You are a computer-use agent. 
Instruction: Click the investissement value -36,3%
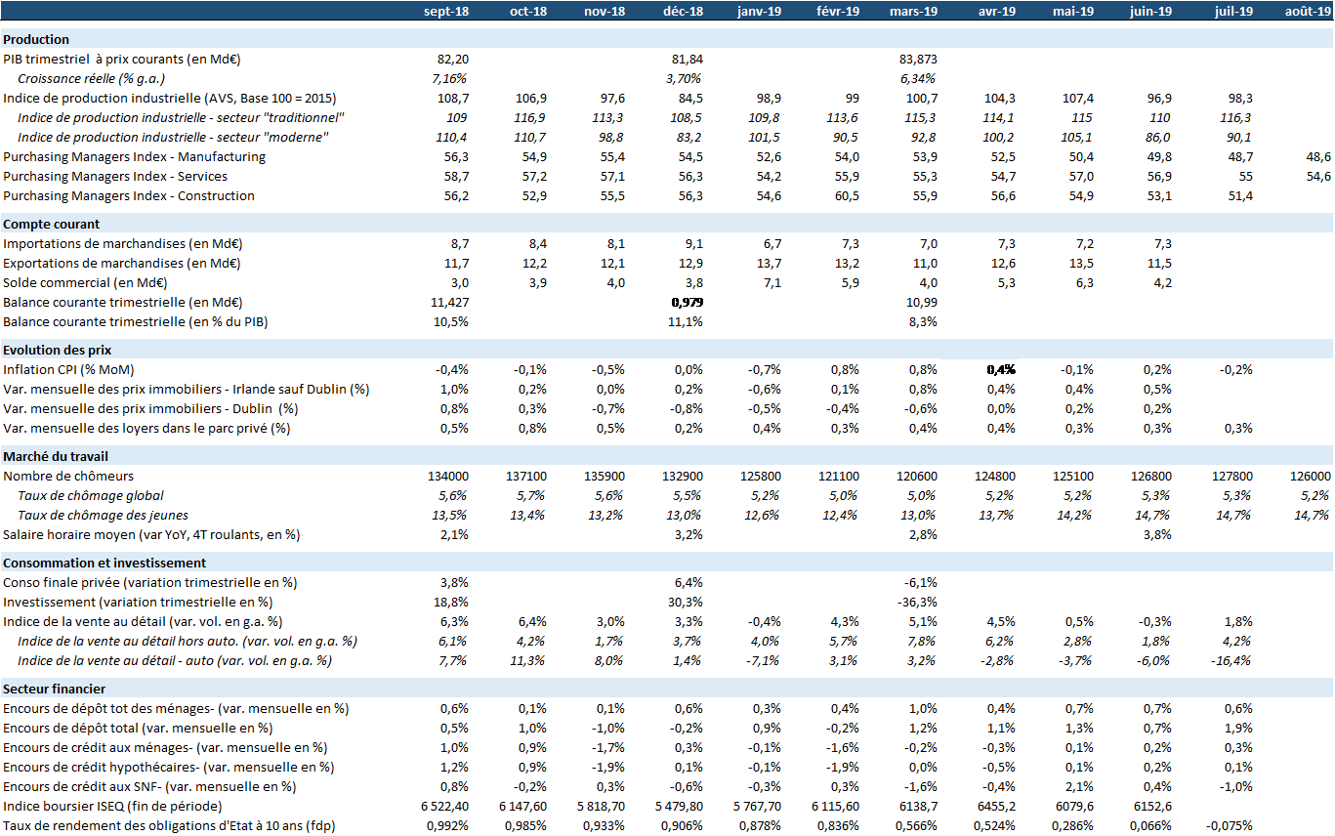coord(919,603)
